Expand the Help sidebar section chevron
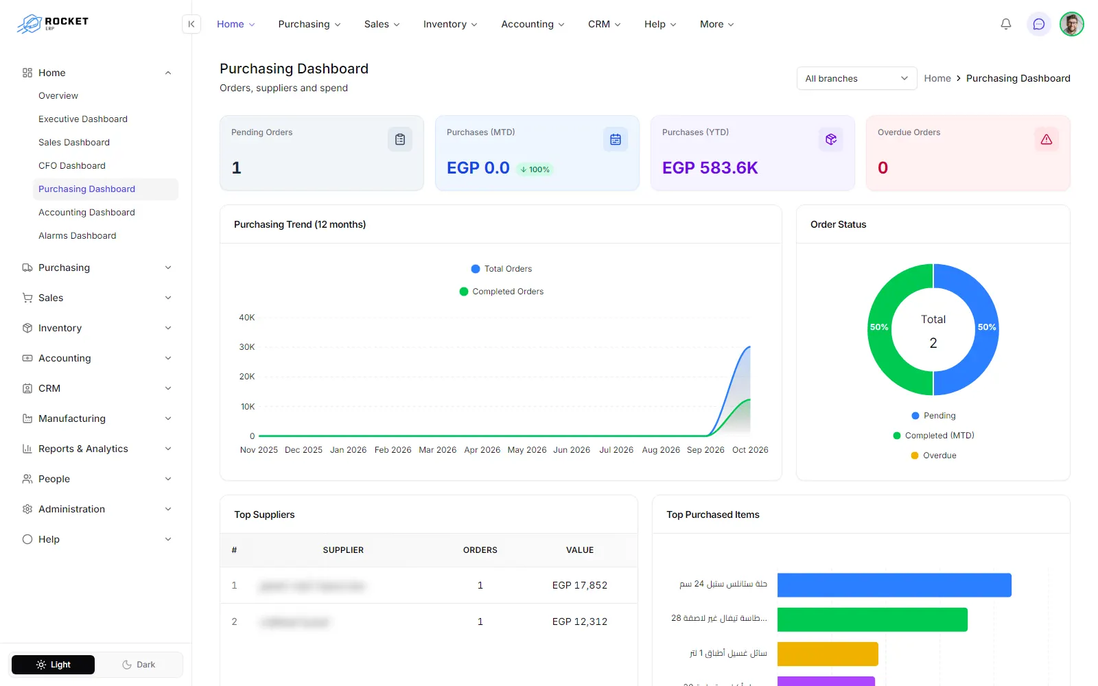Viewport: 1098px width, 686px height. pyautogui.click(x=168, y=539)
